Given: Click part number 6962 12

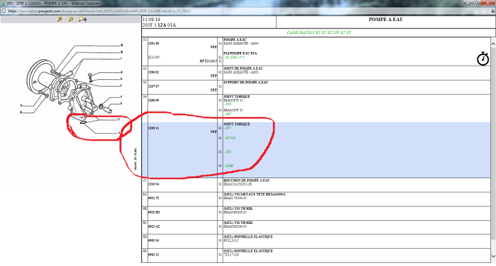Looking at the screenshot, I should pyautogui.click(x=154, y=255).
